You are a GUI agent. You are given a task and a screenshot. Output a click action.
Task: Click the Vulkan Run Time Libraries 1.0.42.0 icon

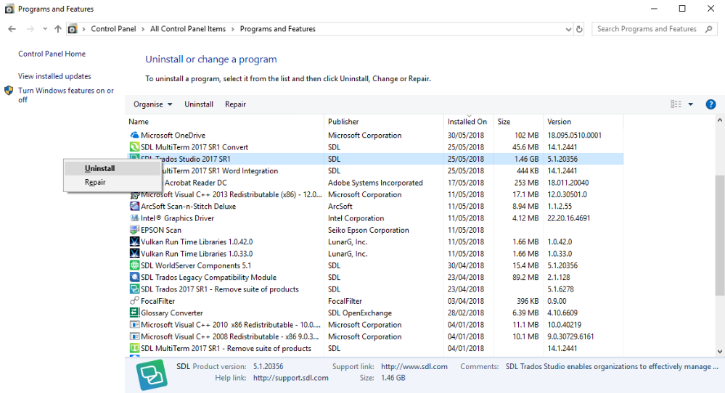point(134,241)
